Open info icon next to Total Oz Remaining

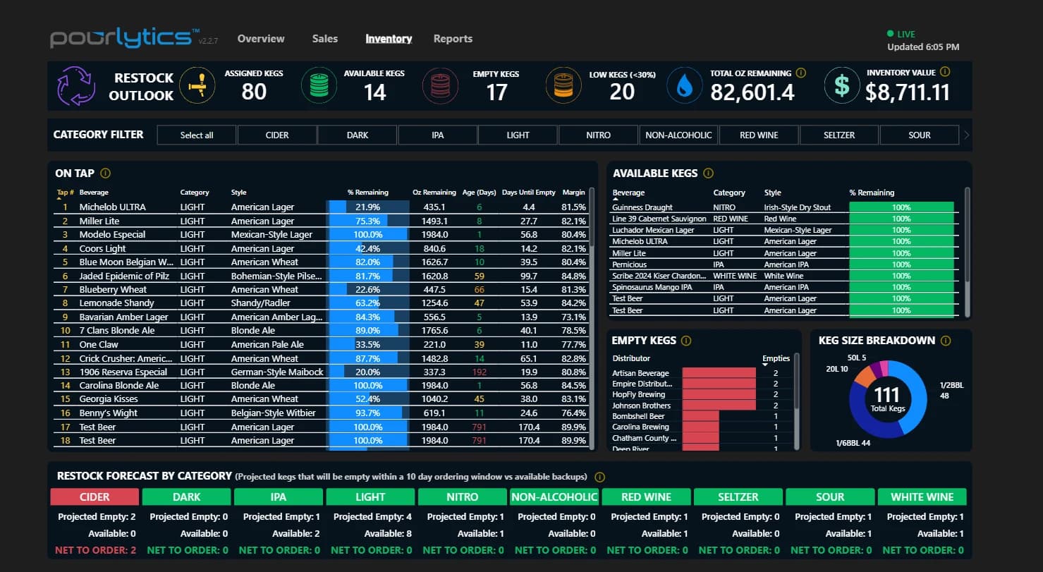800,73
